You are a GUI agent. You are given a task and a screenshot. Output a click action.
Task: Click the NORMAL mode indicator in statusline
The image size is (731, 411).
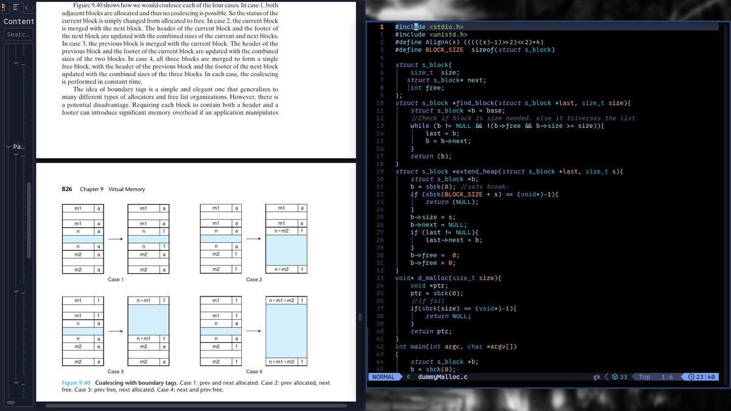(384, 377)
